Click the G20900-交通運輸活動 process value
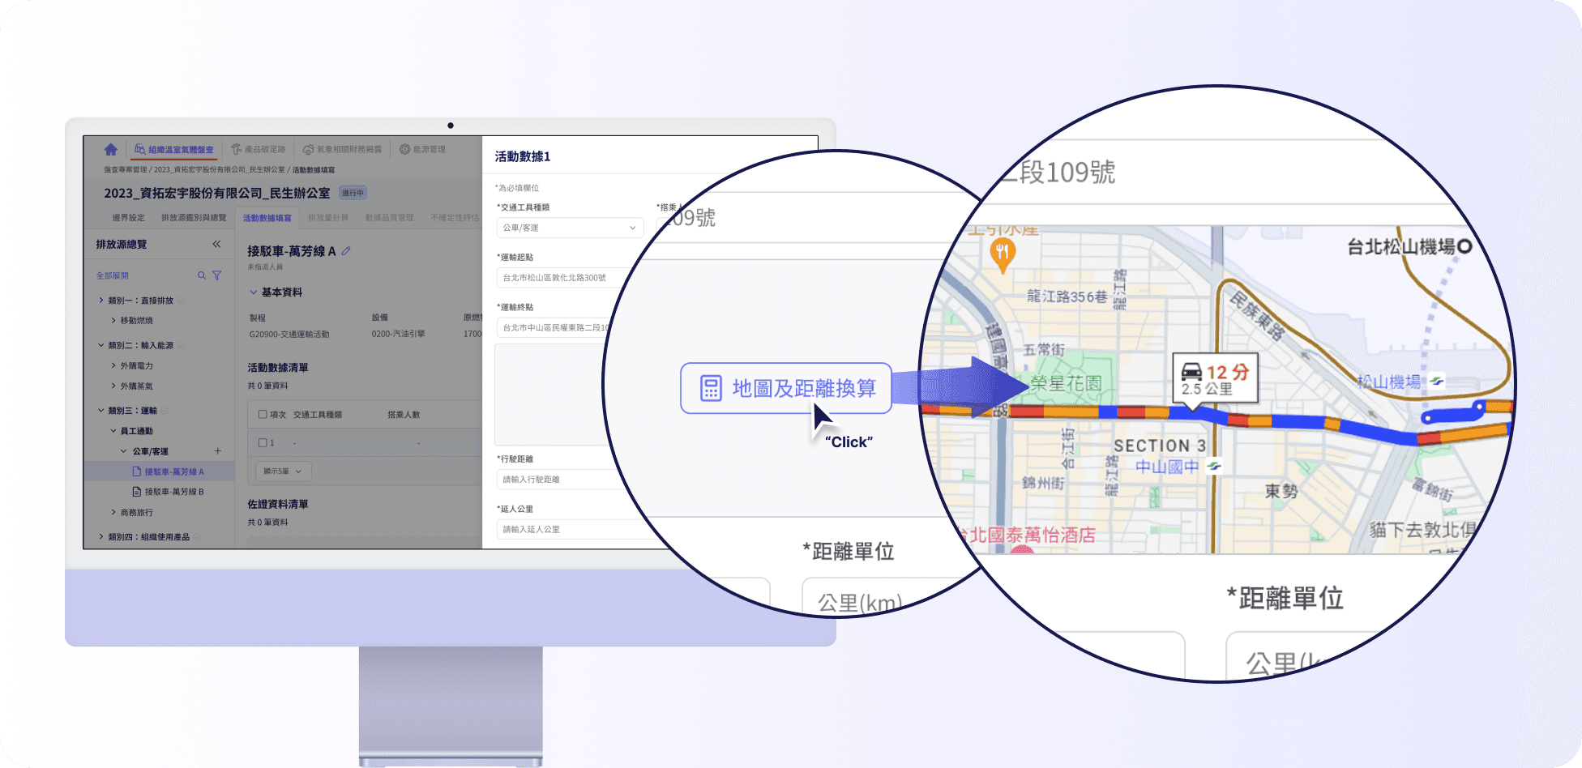Image resolution: width=1582 pixels, height=768 pixels. tap(289, 334)
